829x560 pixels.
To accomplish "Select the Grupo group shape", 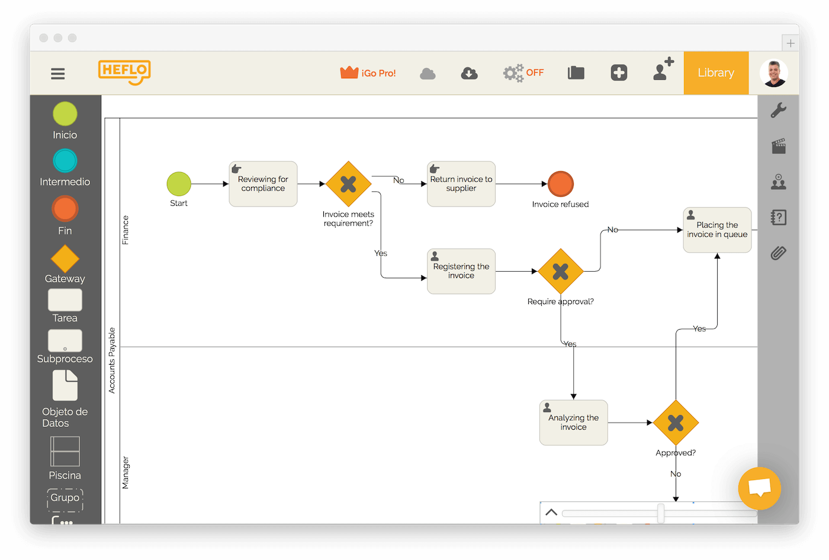I will 65,499.
